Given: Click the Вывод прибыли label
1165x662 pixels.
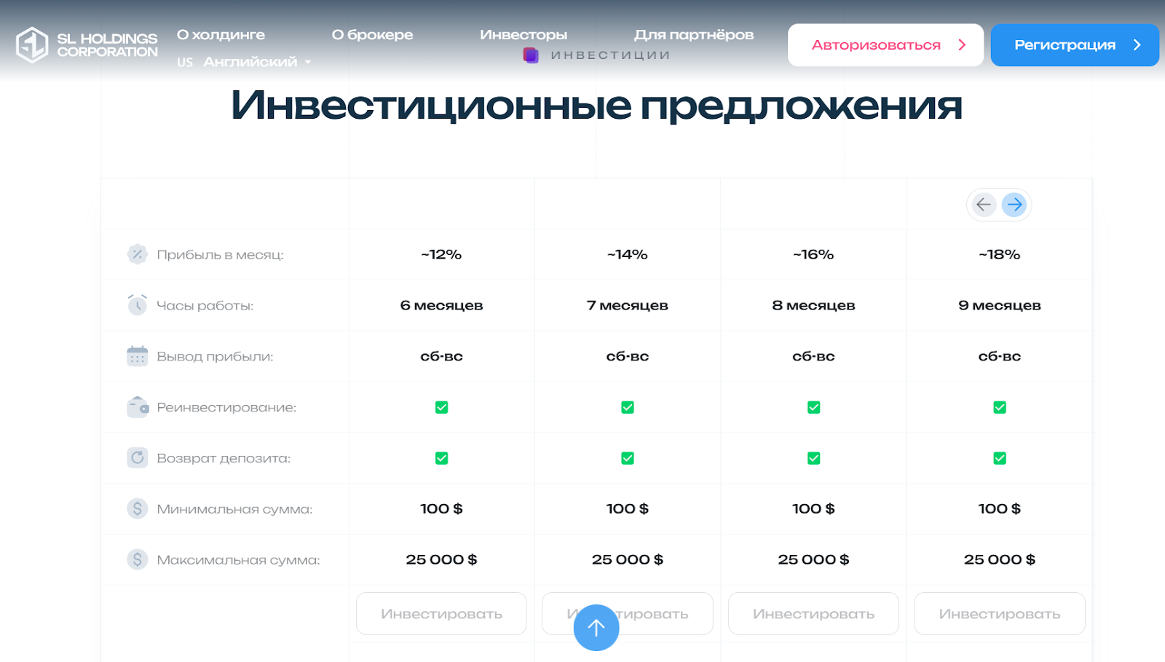Looking at the screenshot, I should [x=215, y=357].
